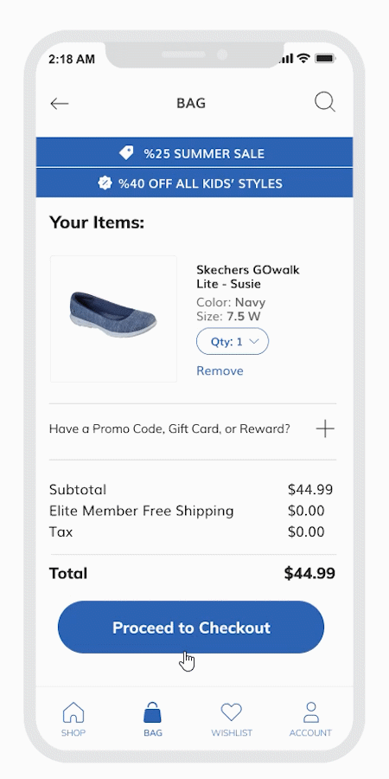
Task: Click the battery icon in status bar
Action: pyautogui.click(x=326, y=59)
